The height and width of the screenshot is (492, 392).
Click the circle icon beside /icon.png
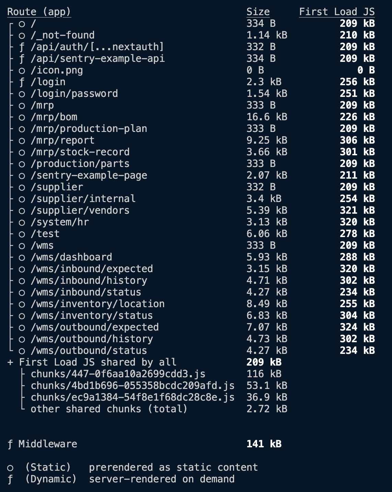[x=22, y=71]
